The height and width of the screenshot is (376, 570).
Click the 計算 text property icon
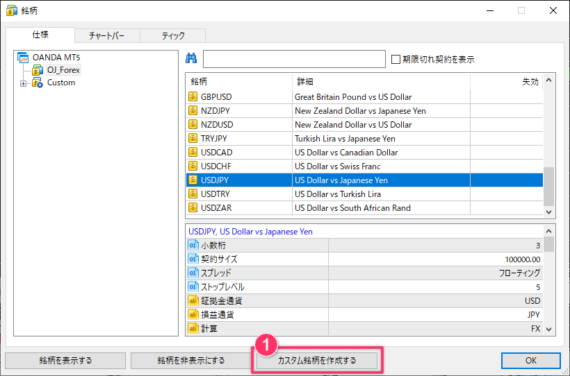(x=193, y=328)
